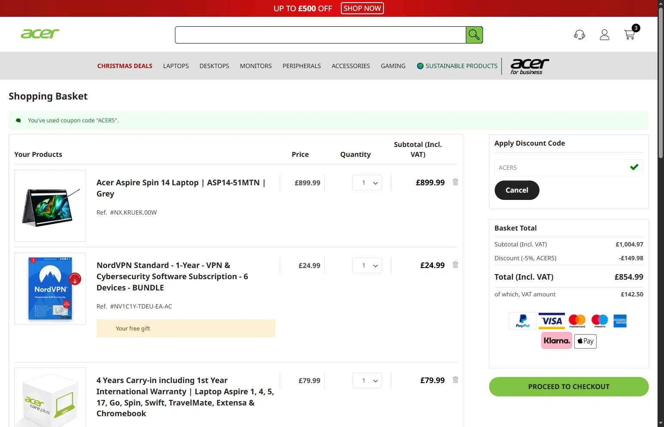Click the Acer care plus thumbnail
The image size is (664, 427).
tap(50, 398)
